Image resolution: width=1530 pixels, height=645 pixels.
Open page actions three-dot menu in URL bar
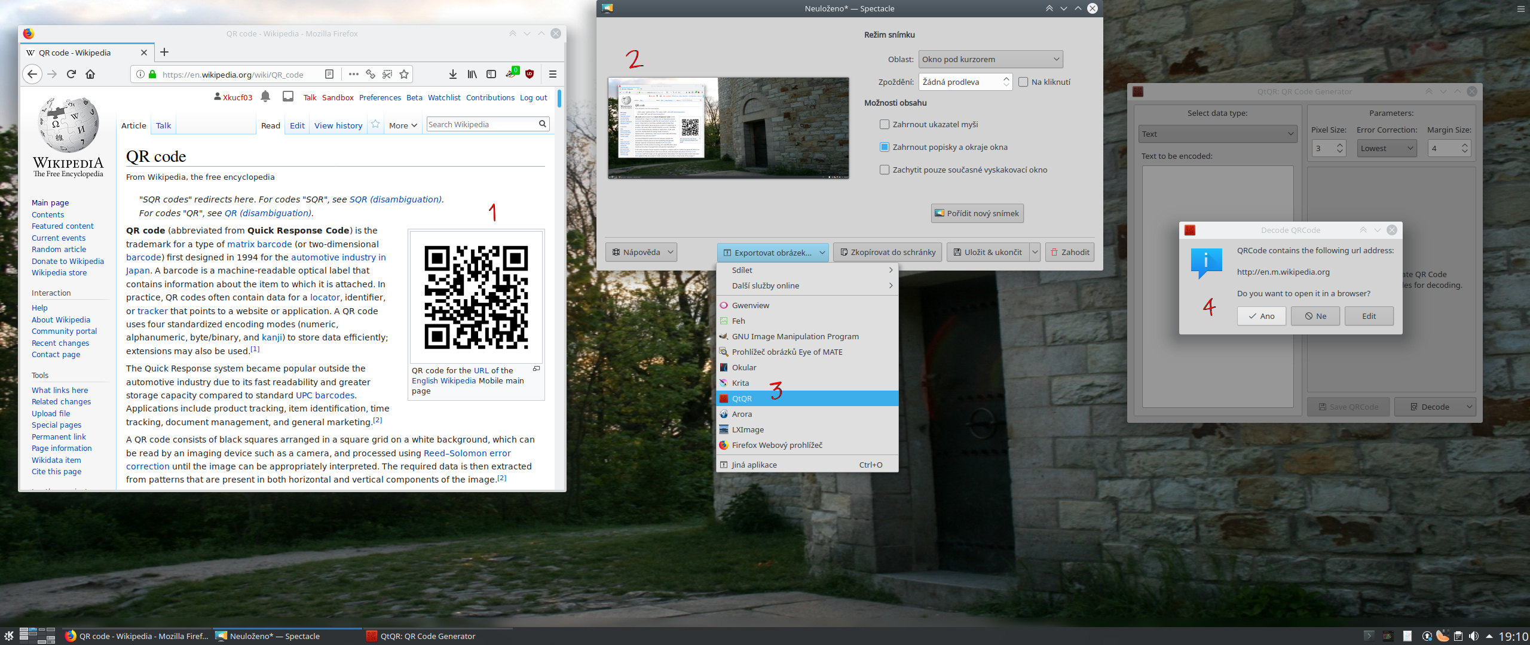(x=354, y=74)
